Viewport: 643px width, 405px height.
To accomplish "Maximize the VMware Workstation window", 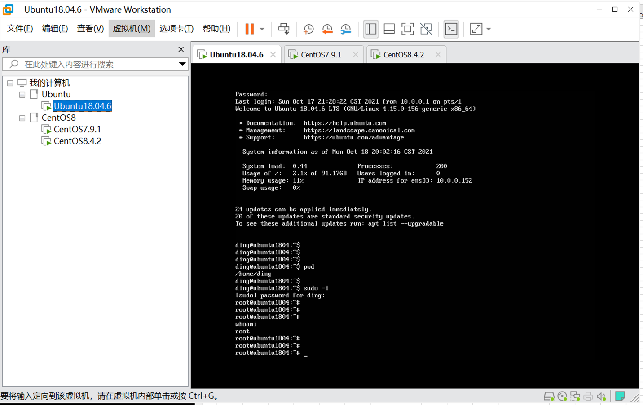I will (x=615, y=9).
